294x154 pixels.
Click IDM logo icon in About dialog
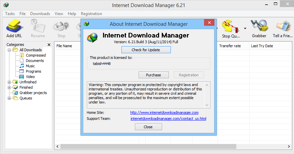92,37
